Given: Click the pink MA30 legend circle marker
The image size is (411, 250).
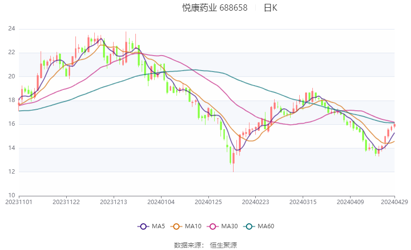Looking at the screenshot, I should point(211,226).
